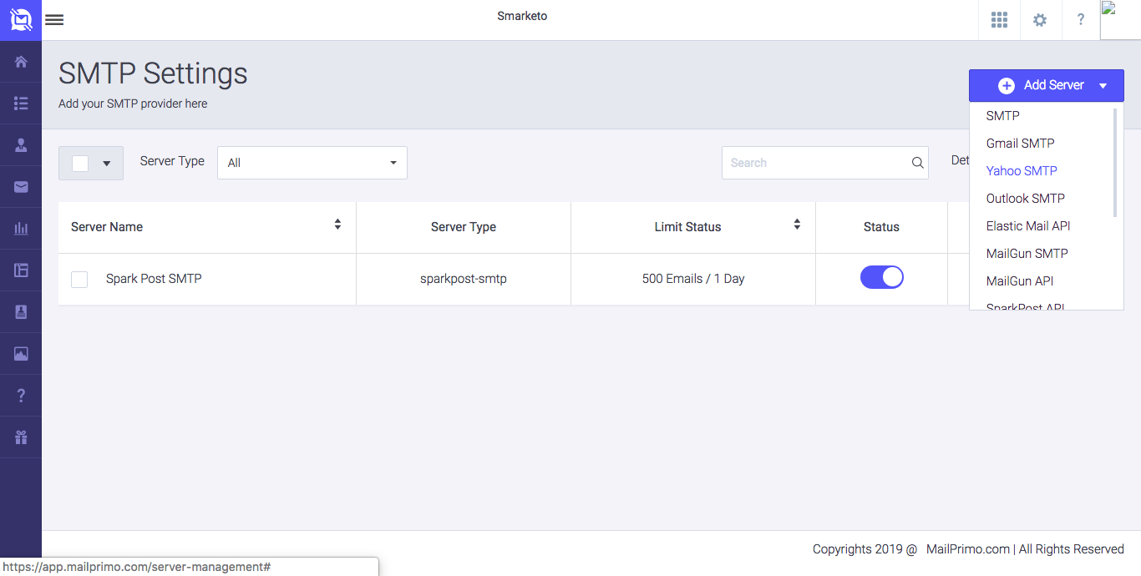Open the Server Type All dropdown
The width and height of the screenshot is (1141, 576).
[x=312, y=163]
